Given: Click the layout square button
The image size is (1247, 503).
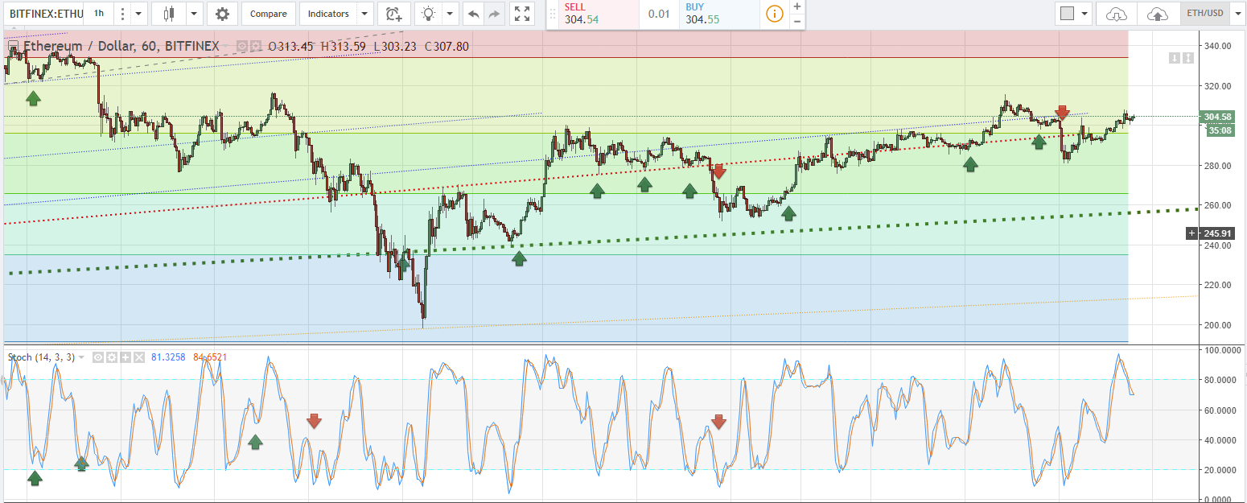Looking at the screenshot, I should pos(1068,14).
